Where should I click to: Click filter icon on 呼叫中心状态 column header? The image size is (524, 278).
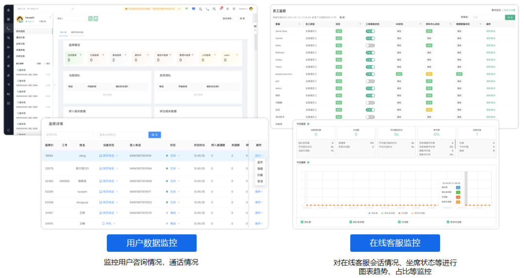(x=450, y=24)
